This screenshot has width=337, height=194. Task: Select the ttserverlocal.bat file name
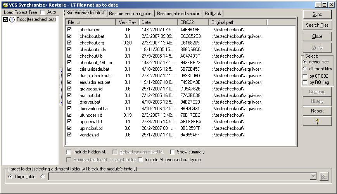[94, 109]
